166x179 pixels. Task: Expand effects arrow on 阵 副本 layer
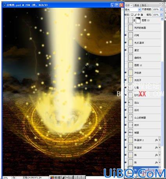pos(160,148)
